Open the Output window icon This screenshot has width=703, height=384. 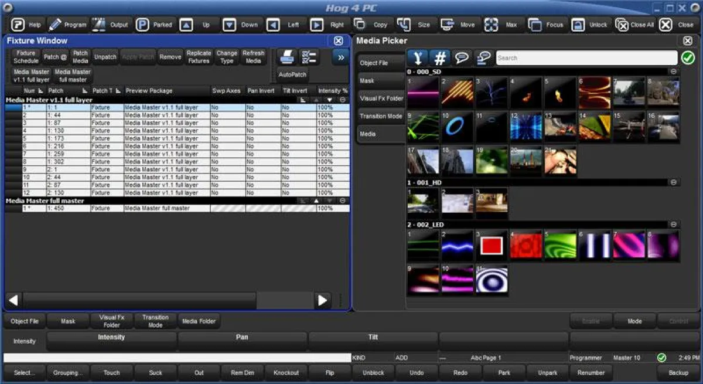99,25
